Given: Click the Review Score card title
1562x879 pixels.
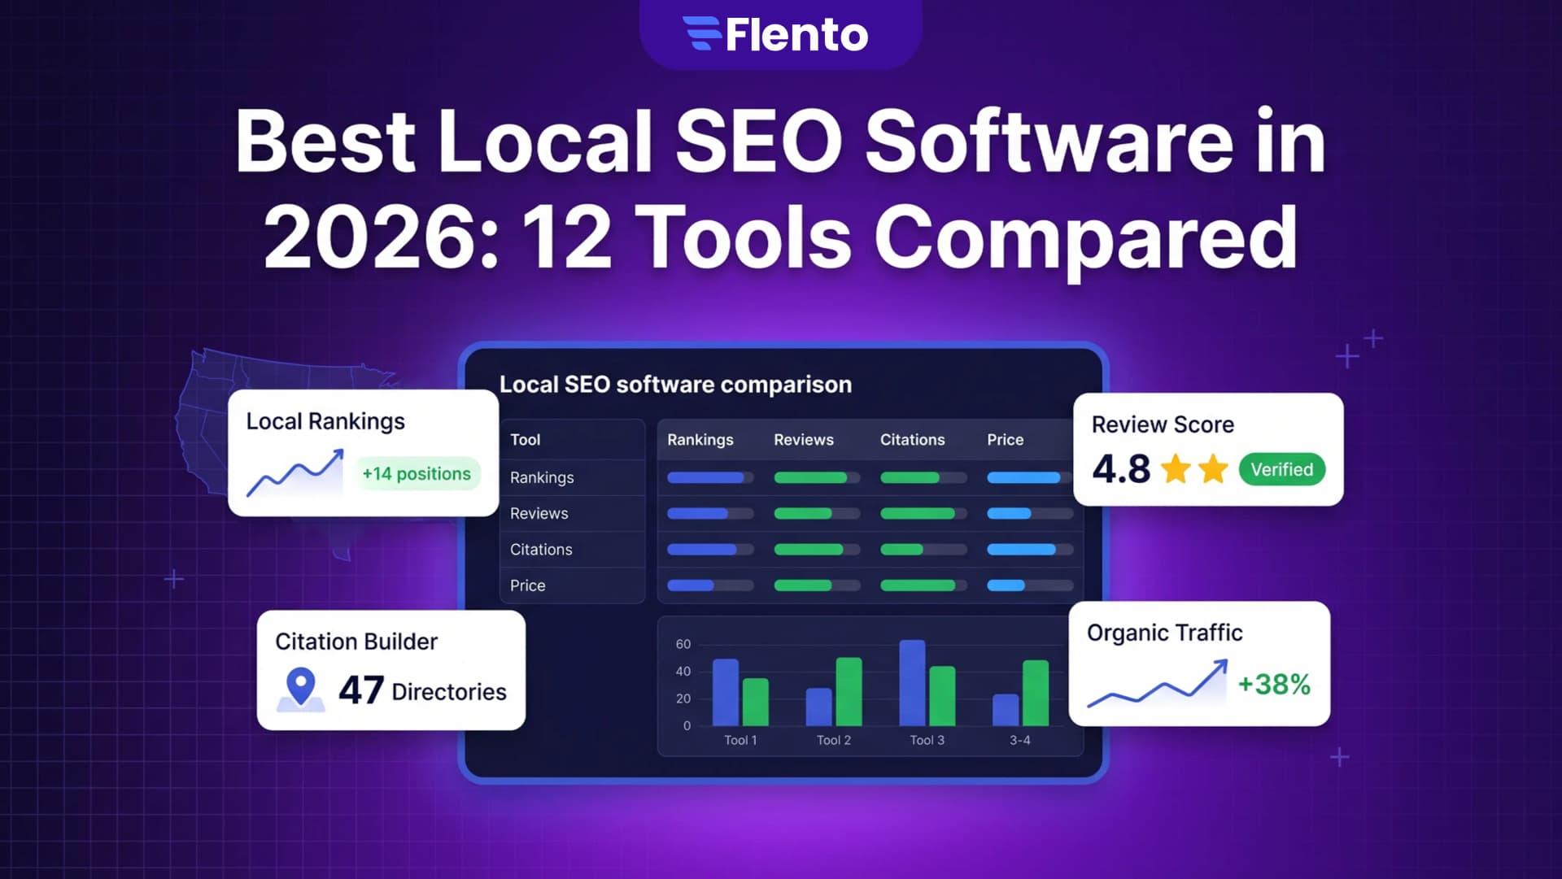Looking at the screenshot, I should pyautogui.click(x=1163, y=424).
